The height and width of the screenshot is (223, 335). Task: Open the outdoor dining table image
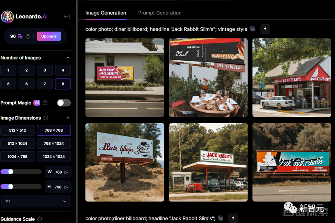click(x=208, y=78)
